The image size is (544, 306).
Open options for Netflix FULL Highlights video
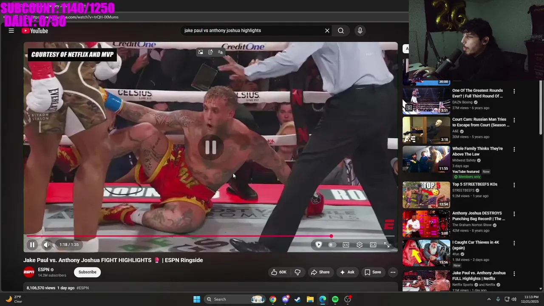514,274
